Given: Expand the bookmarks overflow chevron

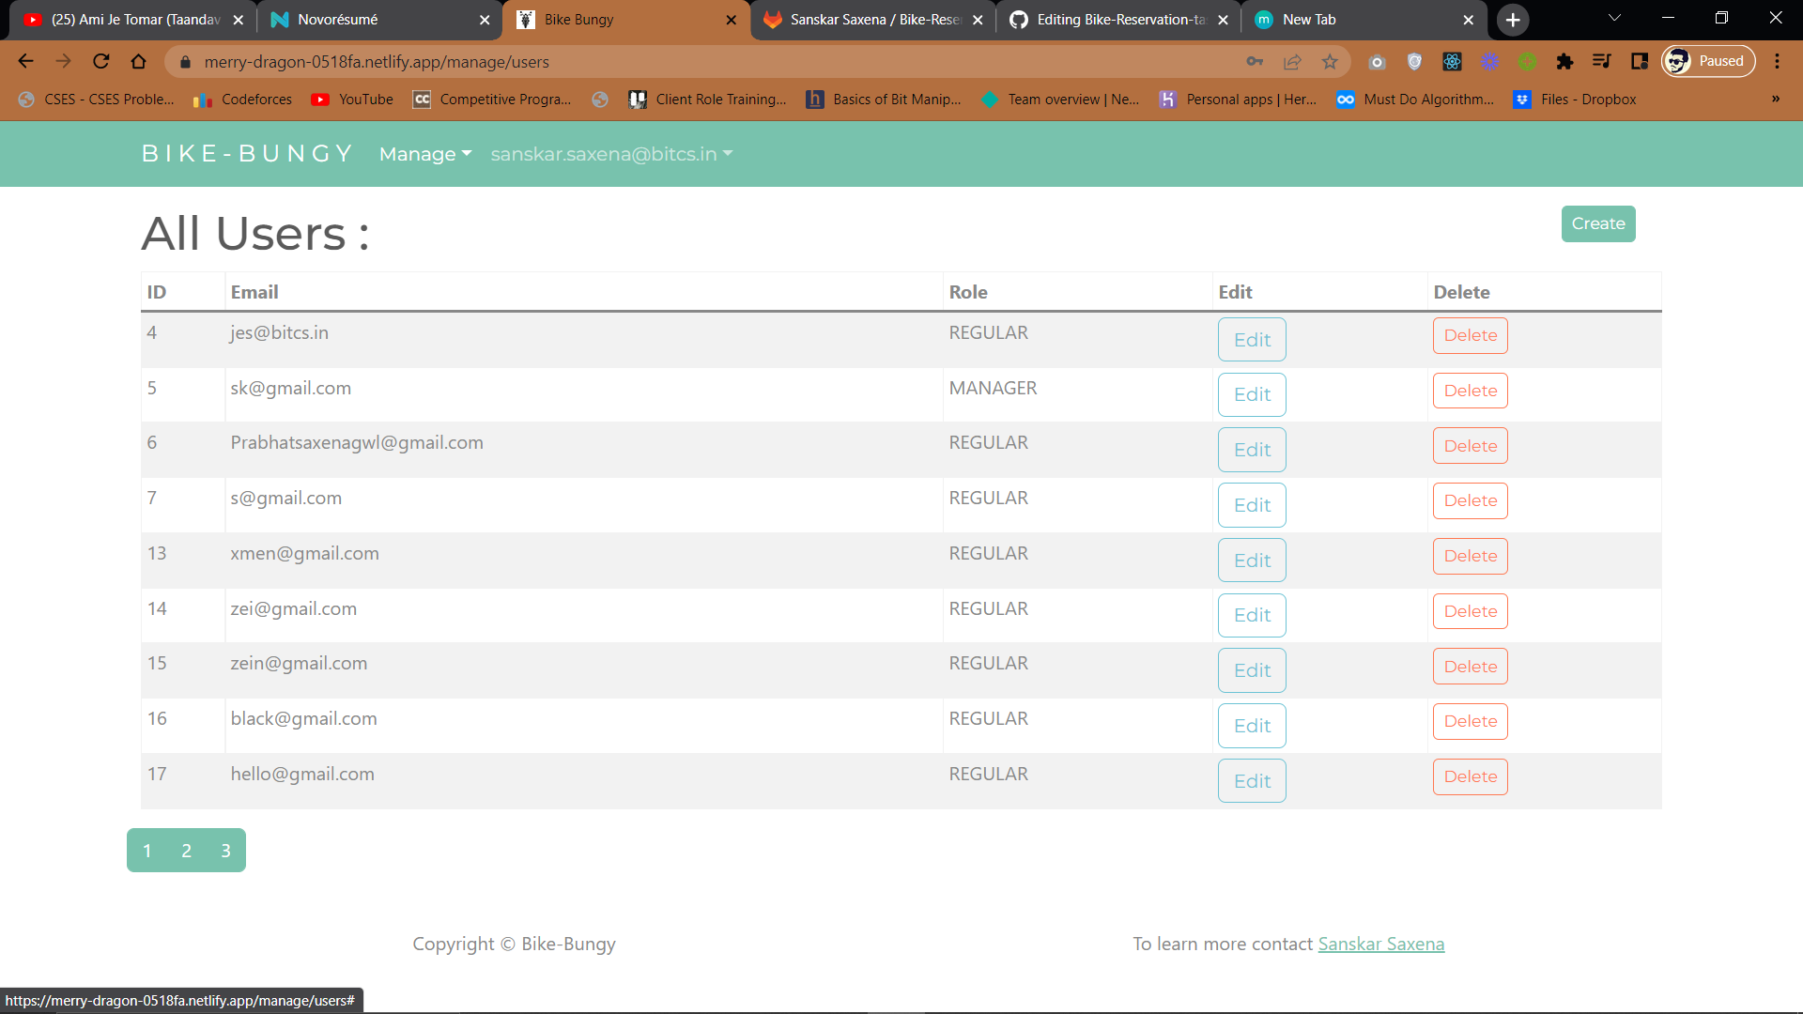Looking at the screenshot, I should pos(1774,100).
